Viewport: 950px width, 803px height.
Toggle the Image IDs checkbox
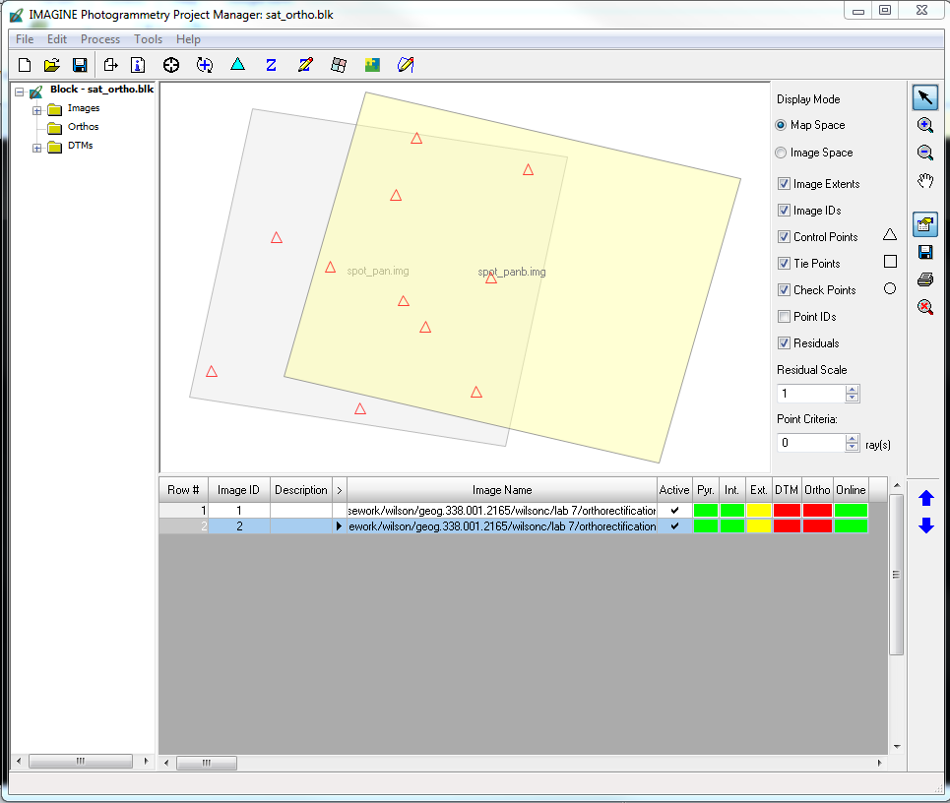tap(784, 211)
